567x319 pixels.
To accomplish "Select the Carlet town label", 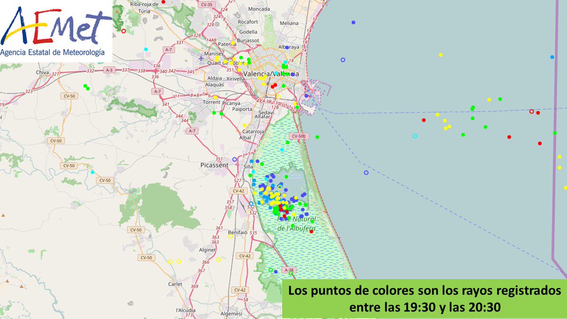I will pos(175,284).
